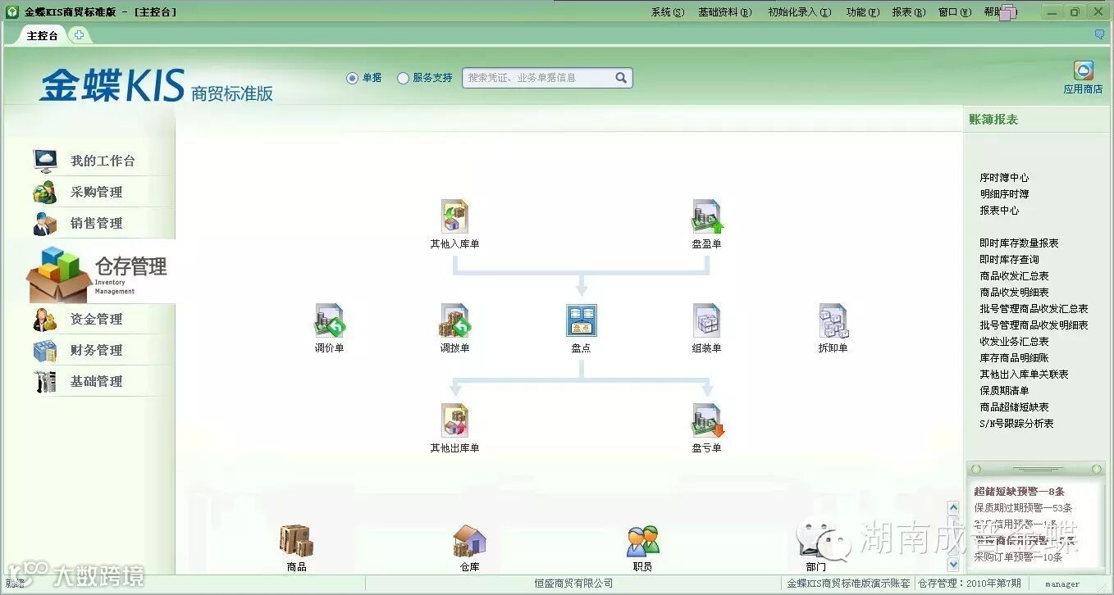Open the 仓库 warehouse icon
1114x595 pixels.
click(x=469, y=541)
